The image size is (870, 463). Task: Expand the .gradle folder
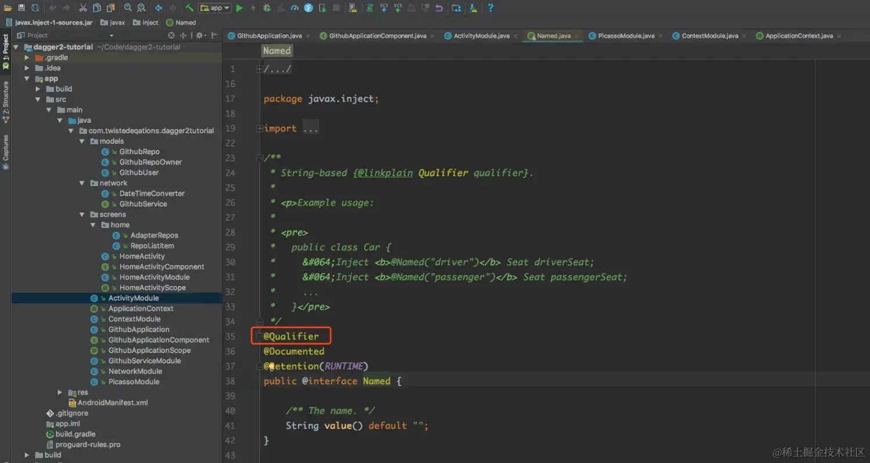tap(27, 57)
